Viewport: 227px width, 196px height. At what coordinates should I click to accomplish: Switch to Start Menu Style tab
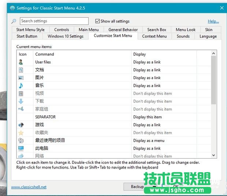point(30,30)
